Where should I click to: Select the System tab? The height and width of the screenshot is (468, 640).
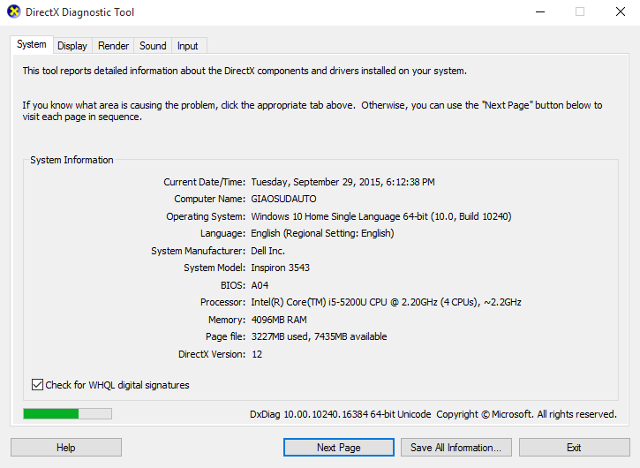[x=32, y=44]
